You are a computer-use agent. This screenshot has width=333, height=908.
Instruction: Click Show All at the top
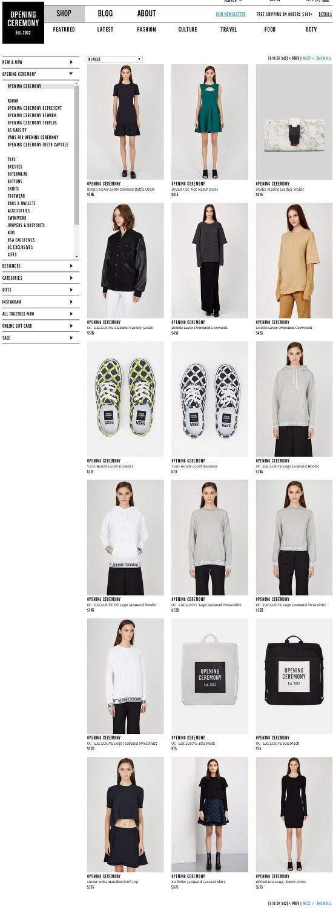(x=324, y=59)
